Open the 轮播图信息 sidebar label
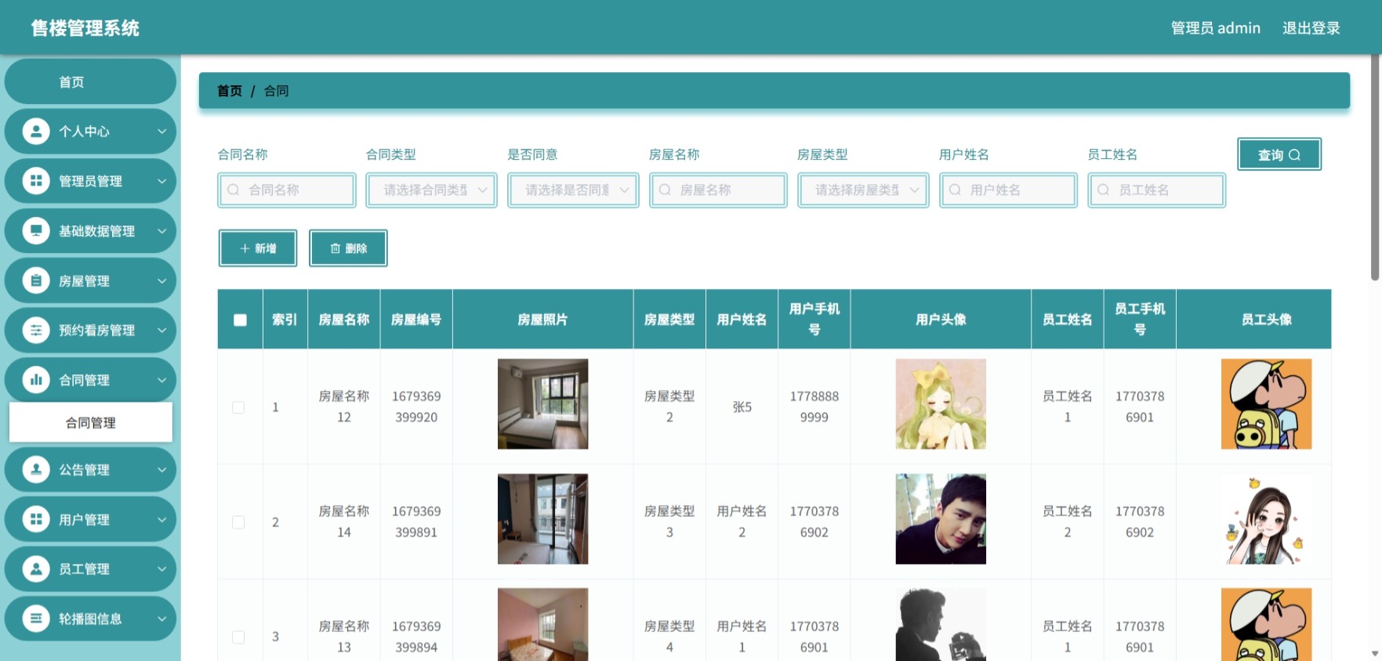 (x=90, y=619)
